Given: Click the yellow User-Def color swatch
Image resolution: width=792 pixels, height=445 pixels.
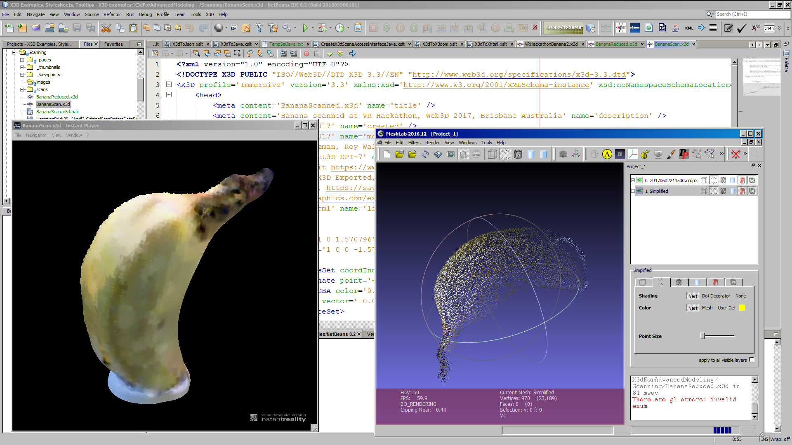Looking at the screenshot, I should click(742, 308).
